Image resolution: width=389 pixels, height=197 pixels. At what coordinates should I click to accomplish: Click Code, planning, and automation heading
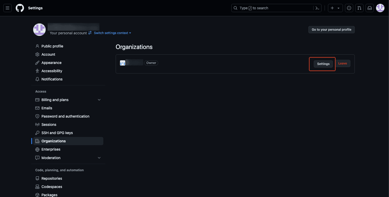(60, 170)
